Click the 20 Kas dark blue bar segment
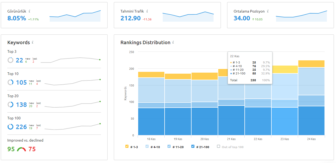This screenshot has width=336, height=163. point(204,121)
